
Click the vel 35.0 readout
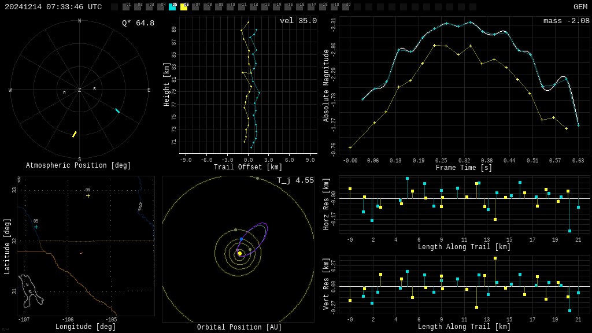[298, 21]
